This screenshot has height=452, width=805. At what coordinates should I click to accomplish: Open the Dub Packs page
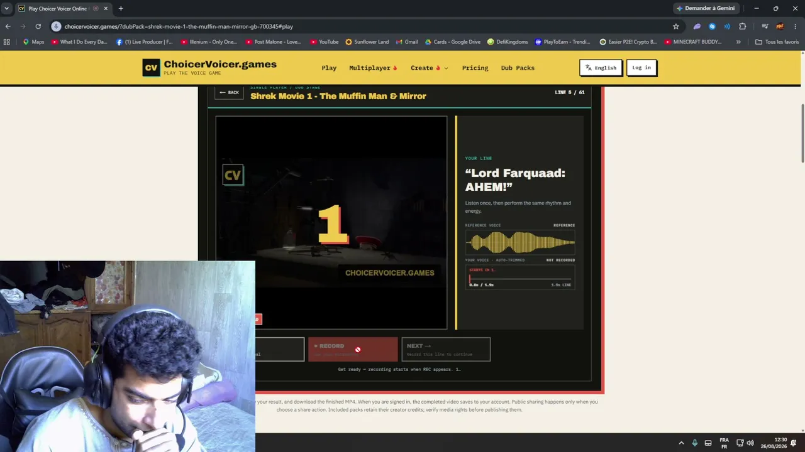(x=518, y=68)
